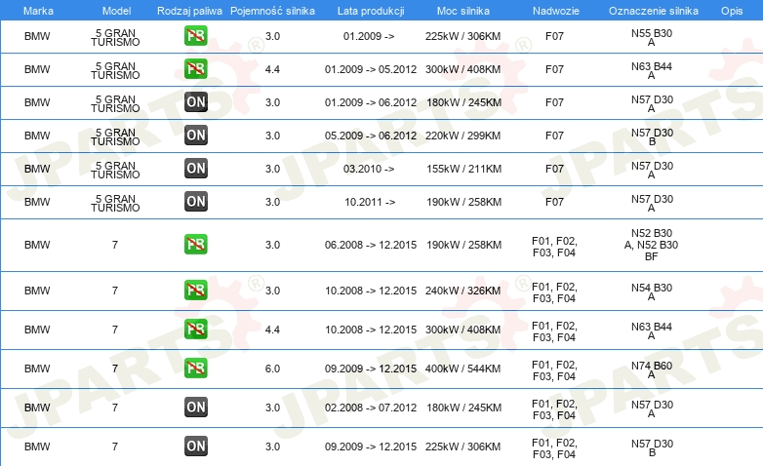Select the F01, F02, F03, F04 body cell in the 6.0 row

click(554, 370)
